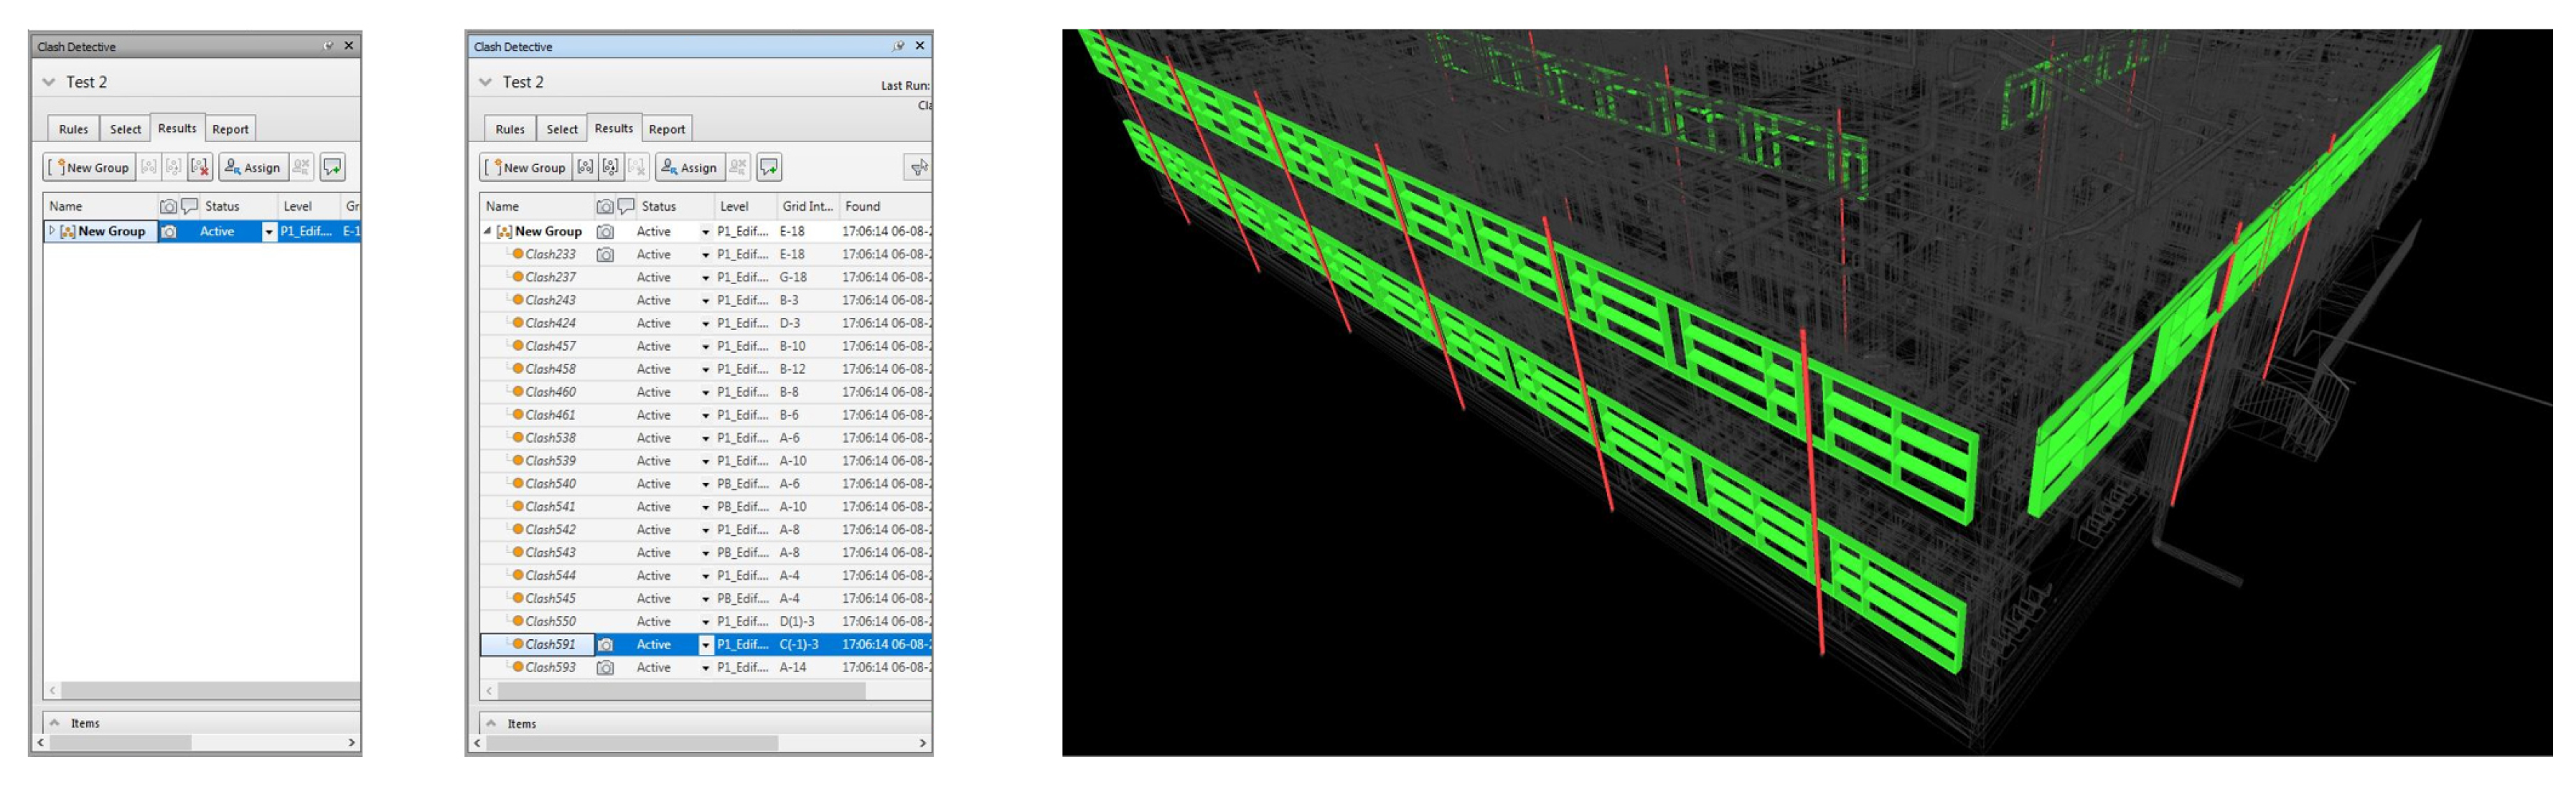Click Group Selected Clashes icon in right panel

(x=585, y=167)
